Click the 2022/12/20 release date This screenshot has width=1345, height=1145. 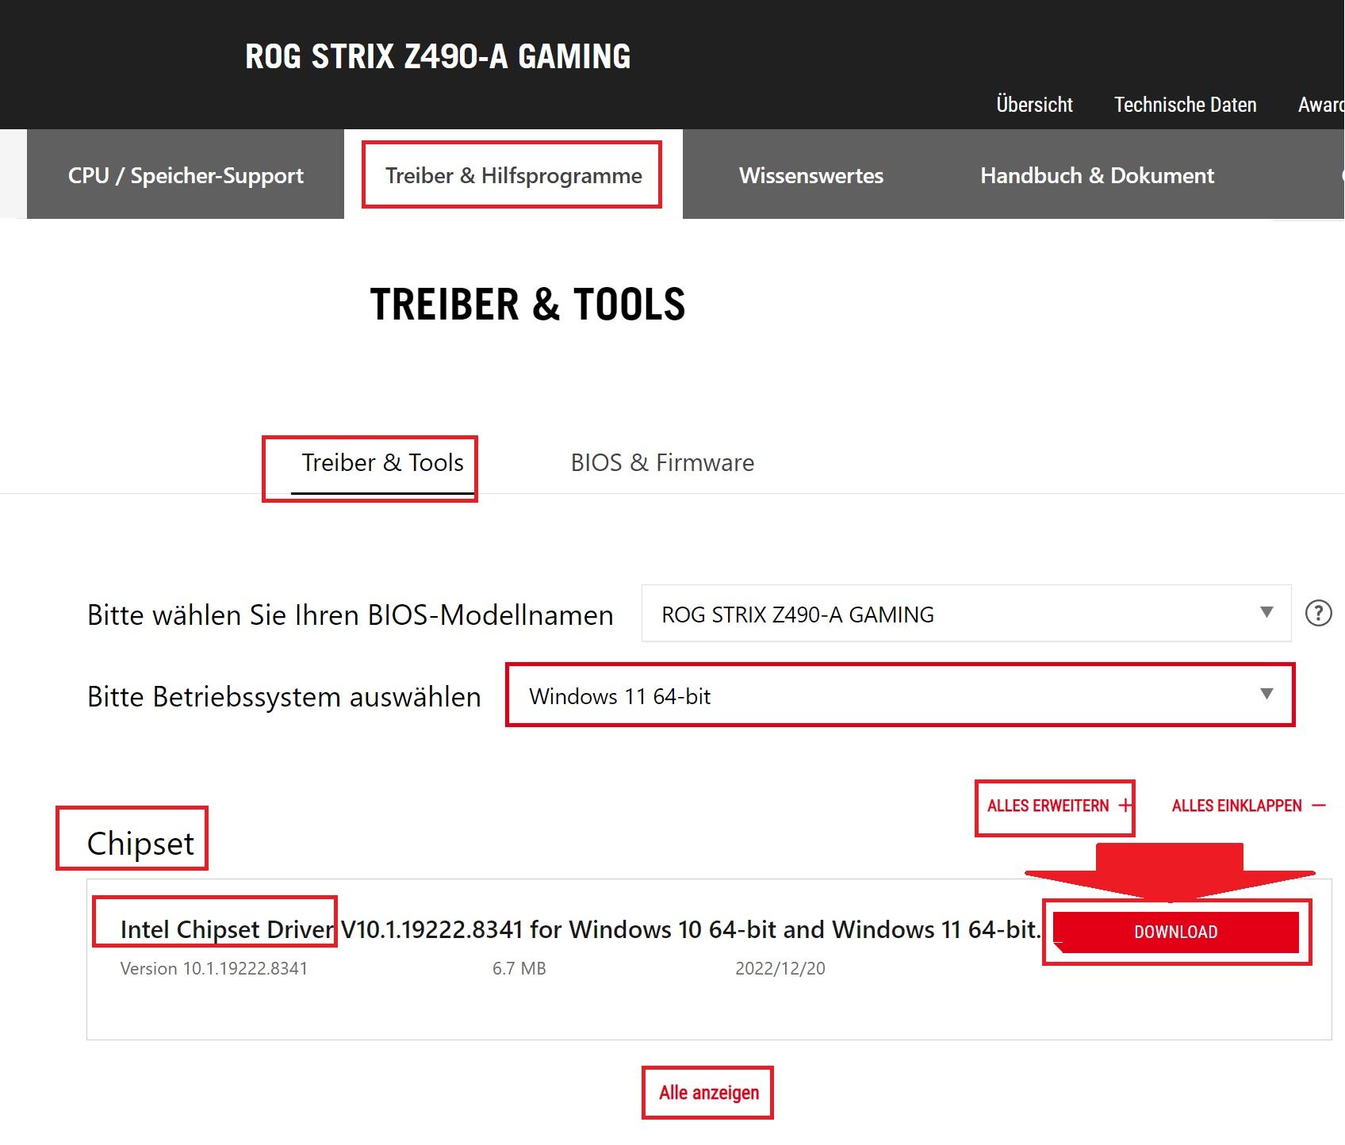[x=780, y=969]
